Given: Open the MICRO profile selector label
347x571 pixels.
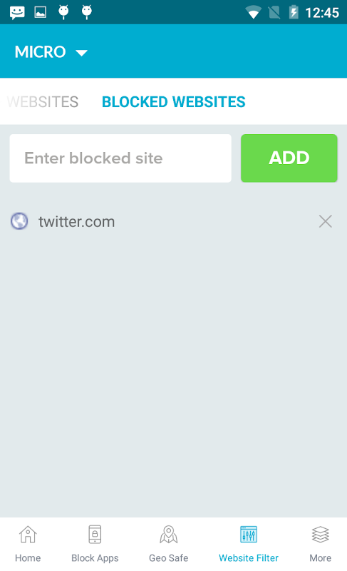Looking at the screenshot, I should tap(41, 52).
